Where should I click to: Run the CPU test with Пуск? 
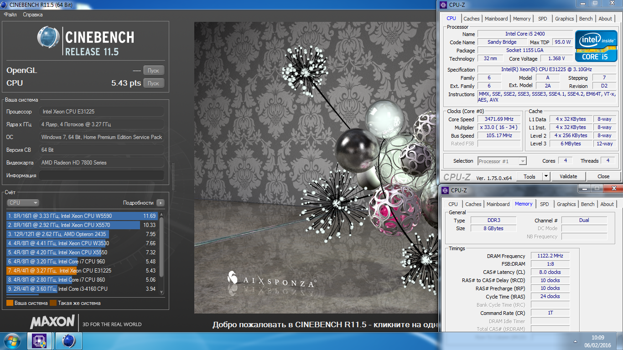tap(153, 83)
